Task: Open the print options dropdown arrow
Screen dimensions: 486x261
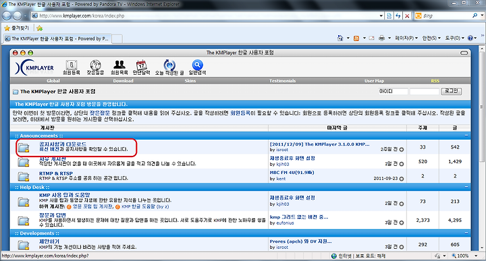Action: pyautogui.click(x=389, y=38)
